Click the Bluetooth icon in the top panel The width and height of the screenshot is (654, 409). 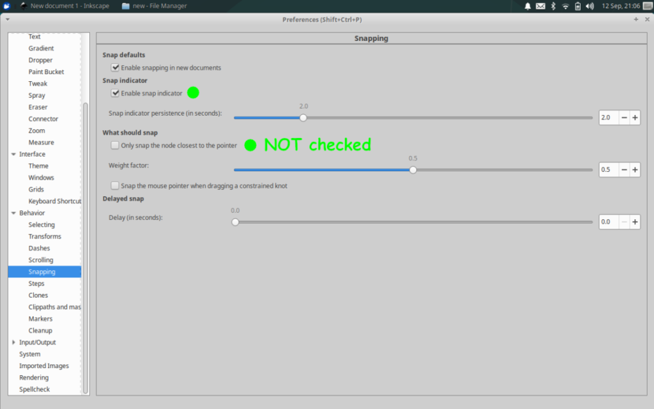click(553, 6)
